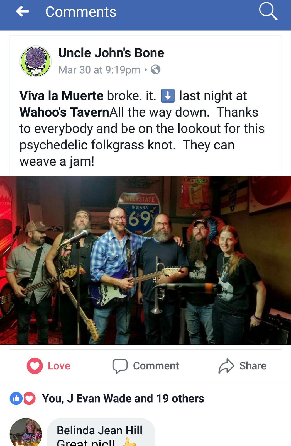Open search with the magnifying glass icon
291x446 pixels.
pyautogui.click(x=268, y=11)
